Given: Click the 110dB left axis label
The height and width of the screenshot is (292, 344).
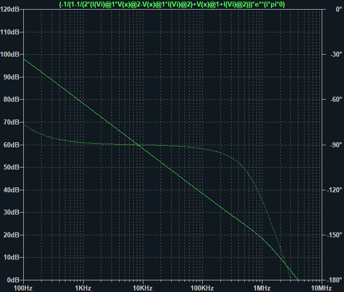Looking at the screenshot, I should tap(10, 32).
